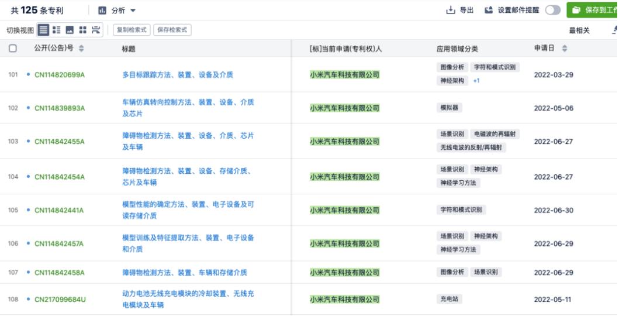Sort by 公开(公告)号 column arrows

[81, 49]
